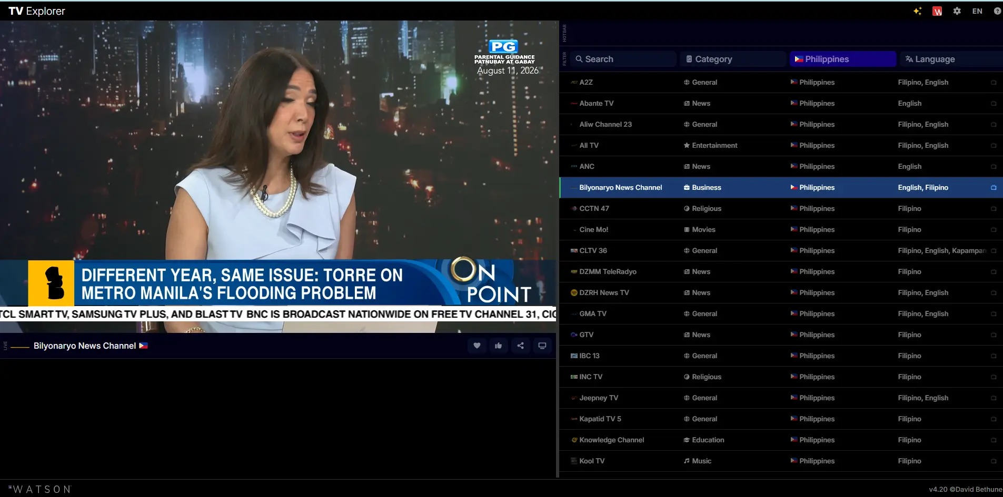Click the TV icon on Cine Mo! row
1003x497 pixels.
click(x=994, y=230)
